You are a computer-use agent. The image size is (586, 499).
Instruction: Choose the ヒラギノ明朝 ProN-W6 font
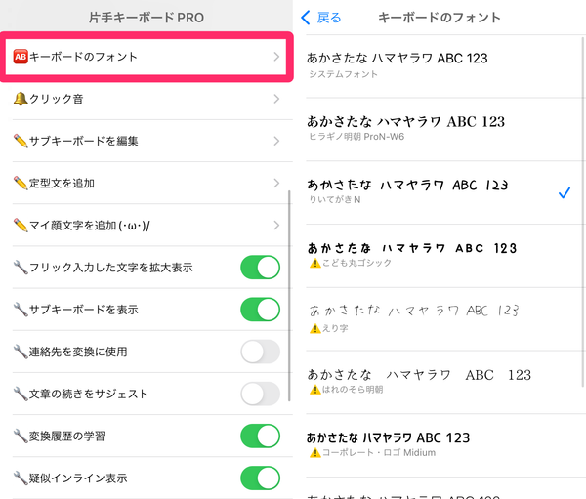tap(444, 130)
